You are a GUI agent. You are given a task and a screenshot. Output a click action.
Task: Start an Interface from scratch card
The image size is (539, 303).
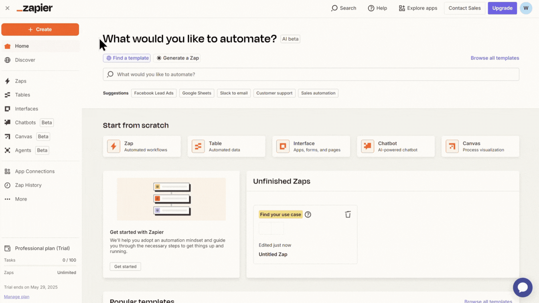click(x=311, y=146)
